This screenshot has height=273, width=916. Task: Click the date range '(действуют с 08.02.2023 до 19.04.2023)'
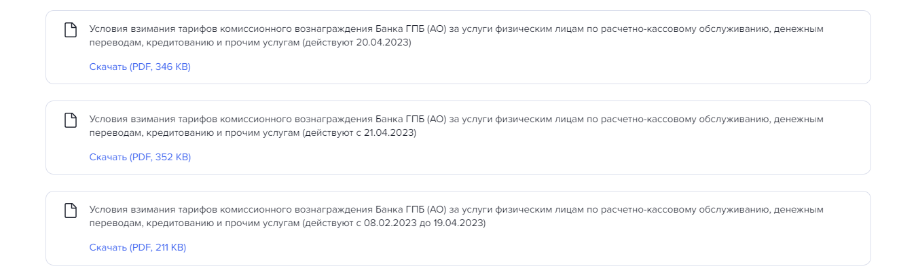click(x=395, y=223)
